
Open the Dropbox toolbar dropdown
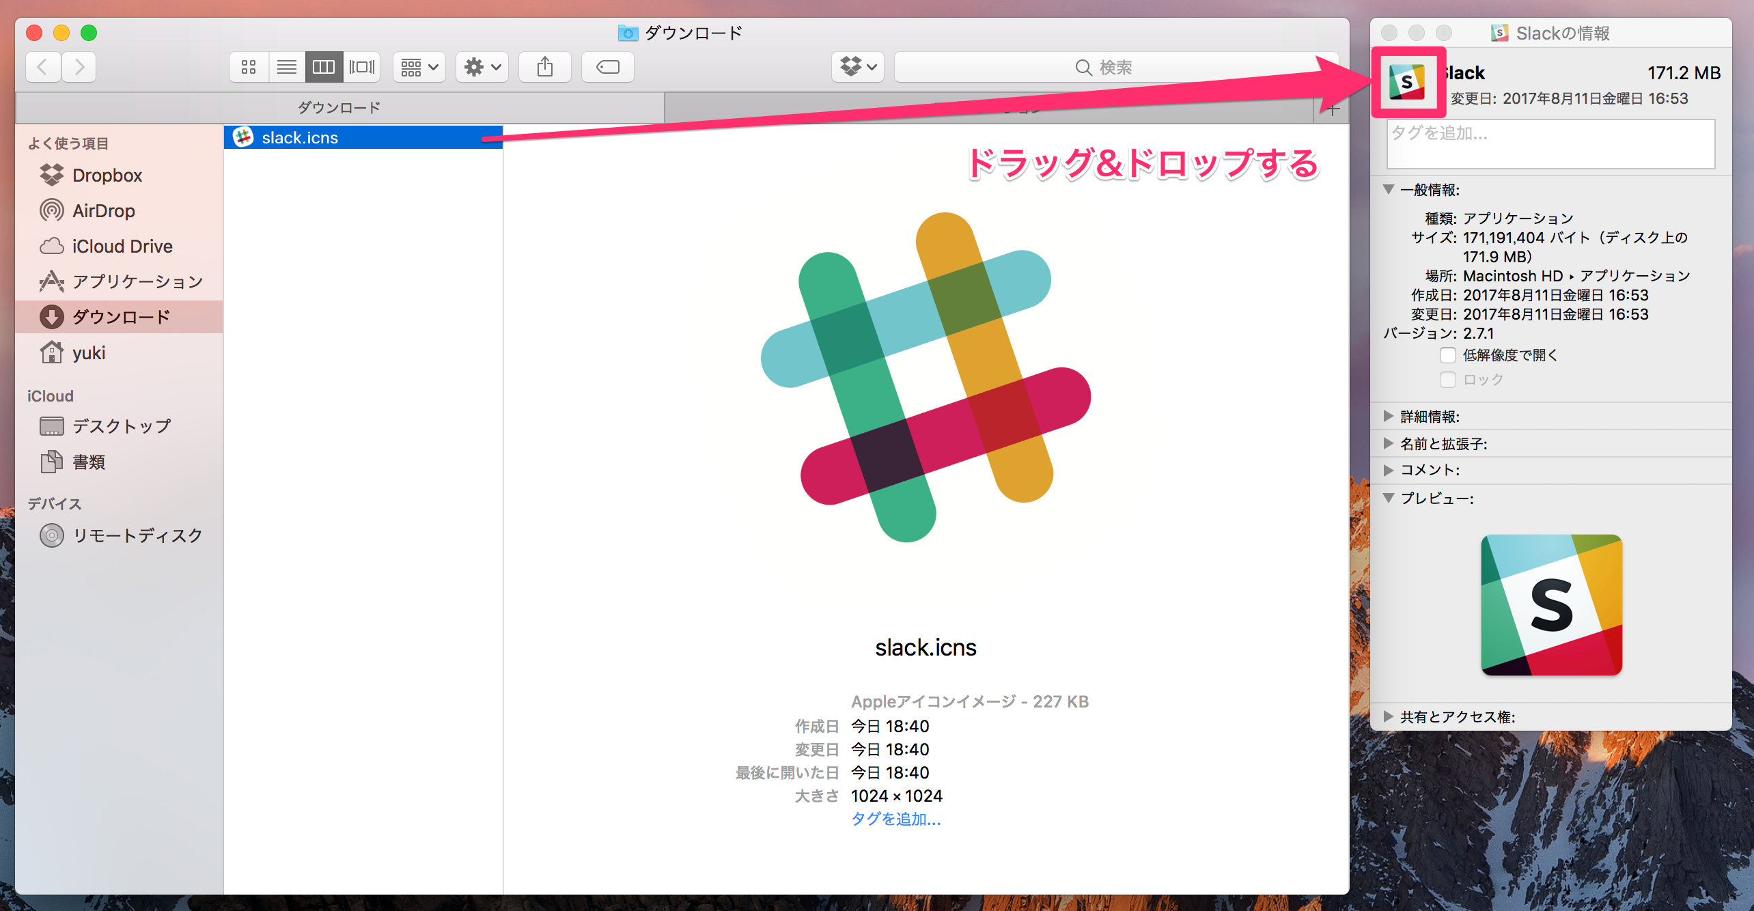tap(858, 67)
